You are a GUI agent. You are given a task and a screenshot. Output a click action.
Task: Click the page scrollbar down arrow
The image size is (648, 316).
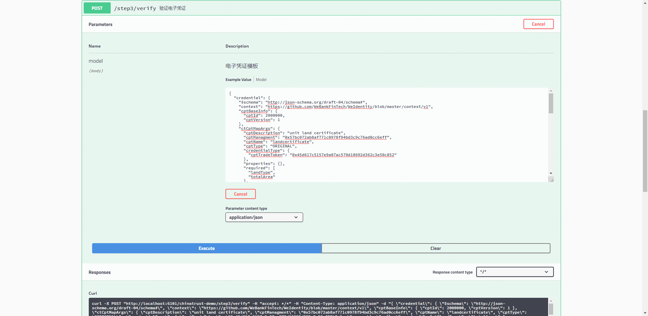pos(645,313)
